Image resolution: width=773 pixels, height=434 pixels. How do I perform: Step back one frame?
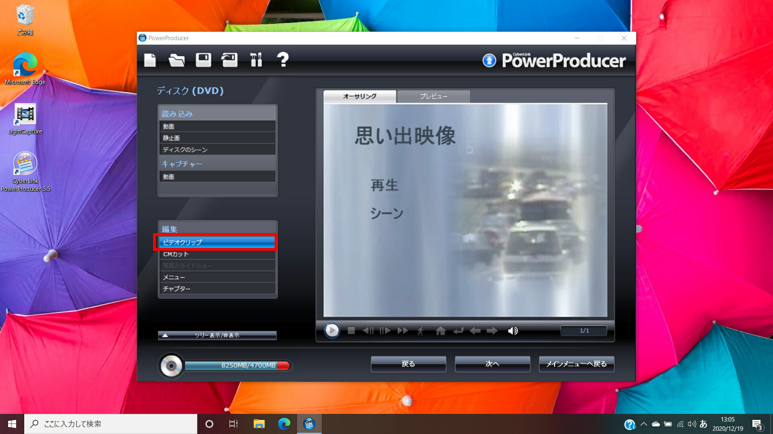pyautogui.click(x=368, y=331)
